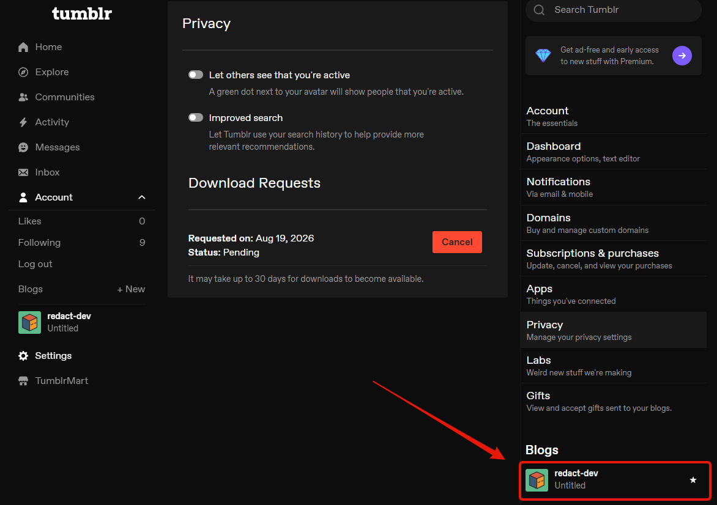Toggle Let others see that you're active

tap(196, 75)
